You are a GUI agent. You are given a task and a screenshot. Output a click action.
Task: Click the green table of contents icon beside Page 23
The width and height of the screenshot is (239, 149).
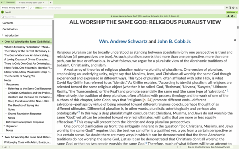2,12
